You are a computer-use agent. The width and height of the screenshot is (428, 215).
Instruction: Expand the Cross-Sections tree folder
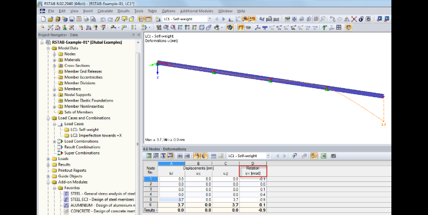pos(55,66)
